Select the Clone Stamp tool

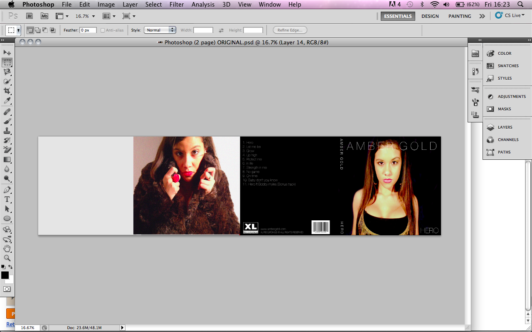(x=7, y=131)
